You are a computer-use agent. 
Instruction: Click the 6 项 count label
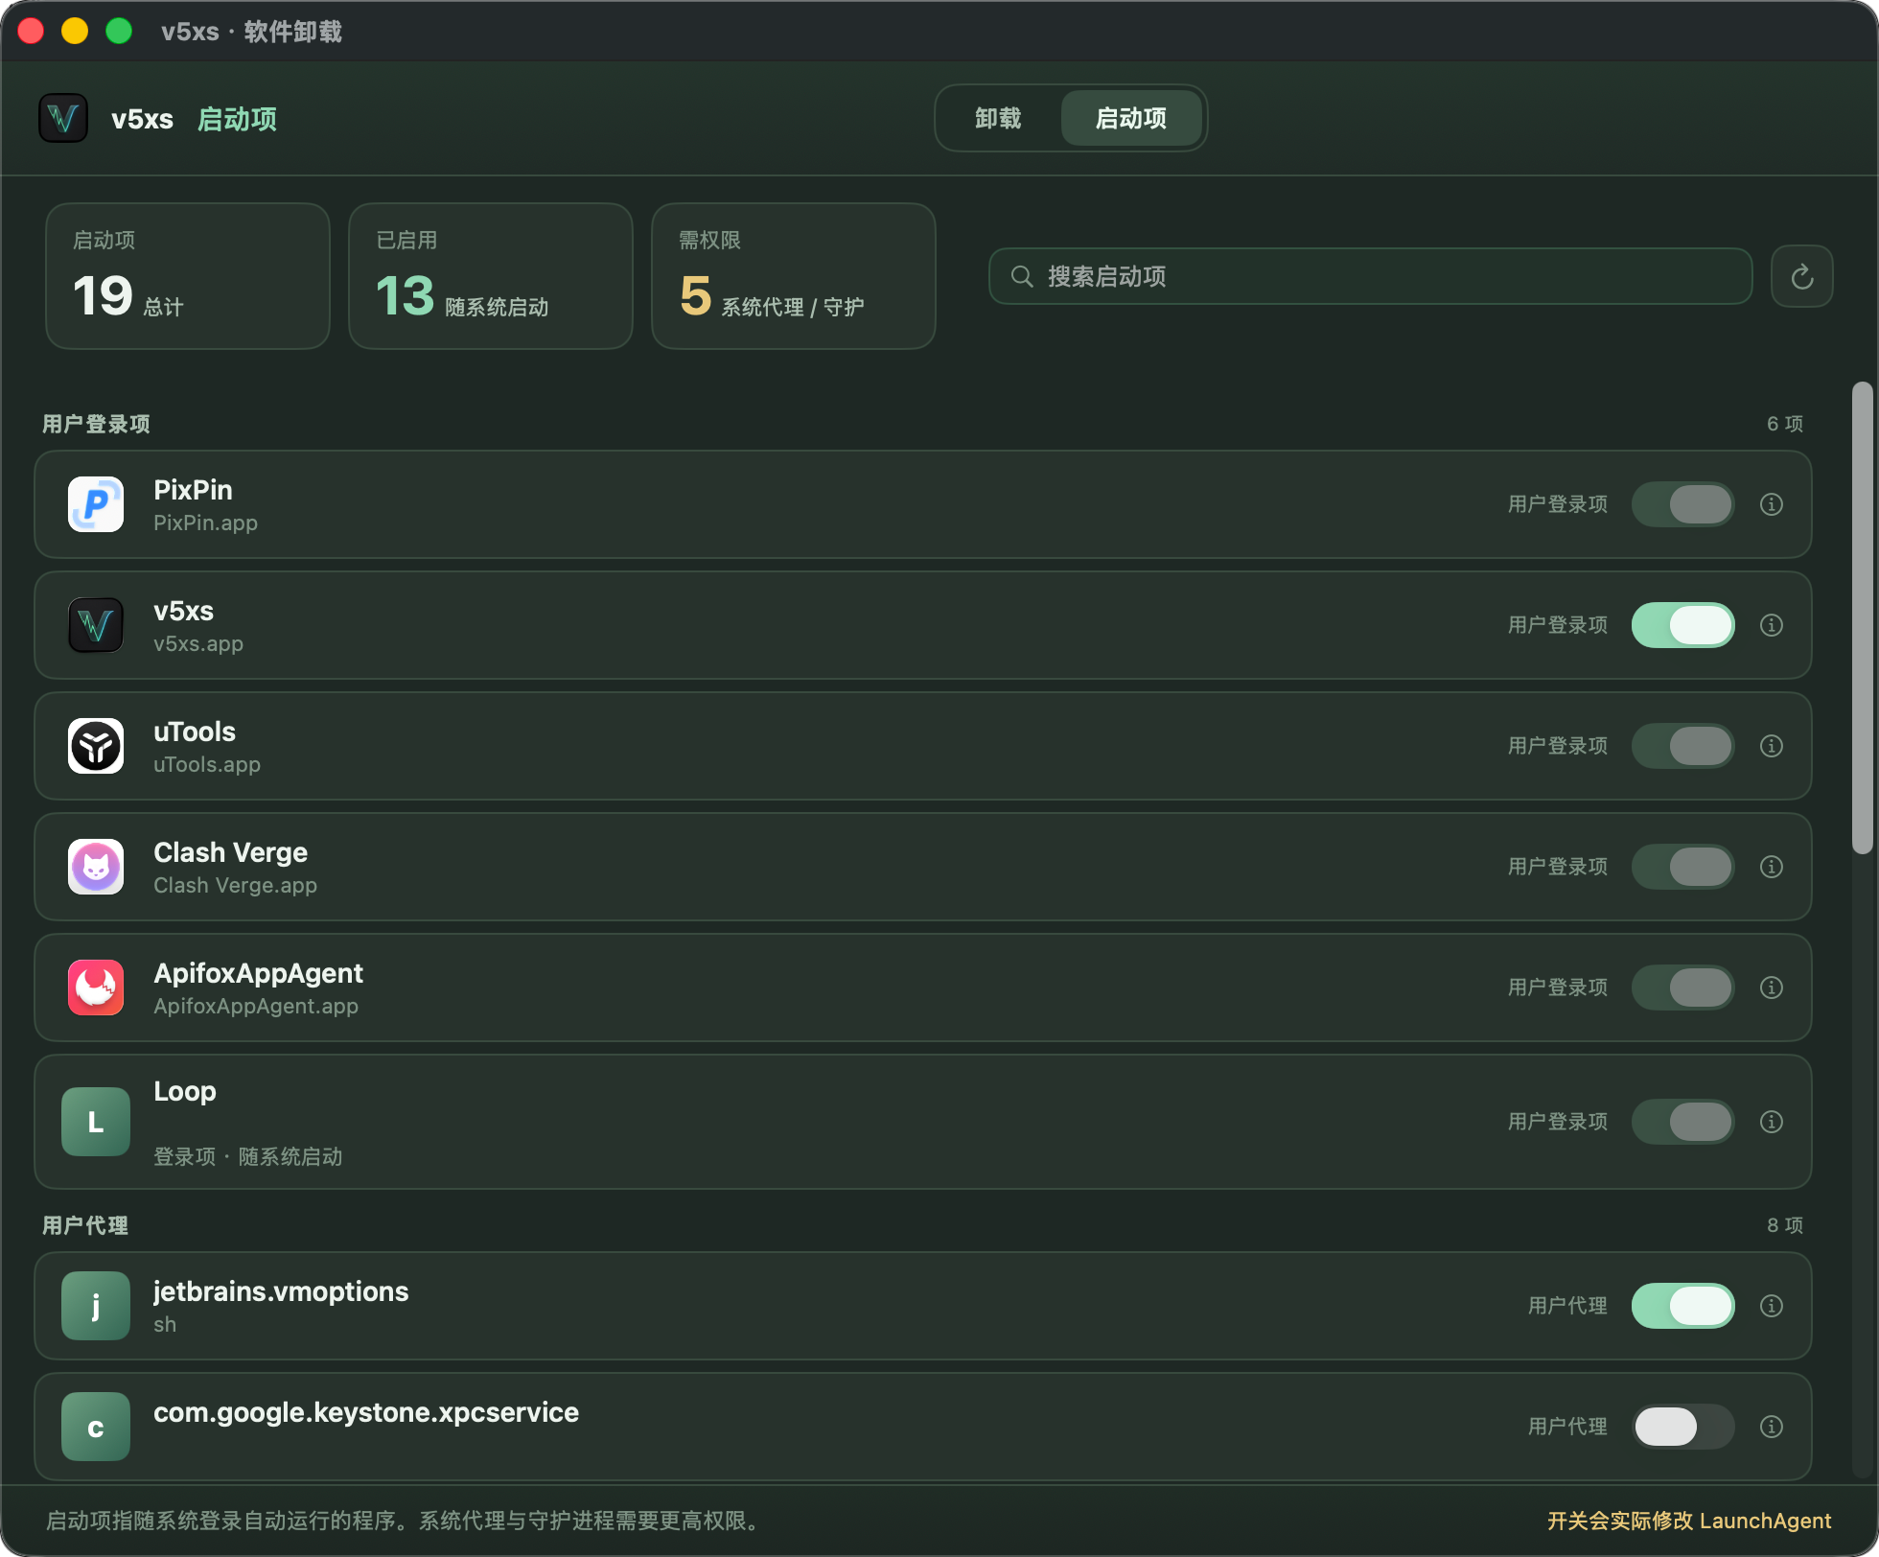coord(1785,424)
